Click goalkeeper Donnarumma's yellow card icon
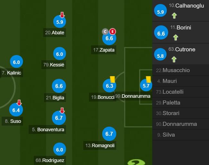Screen dimensions: 209x165 tap(148, 79)
